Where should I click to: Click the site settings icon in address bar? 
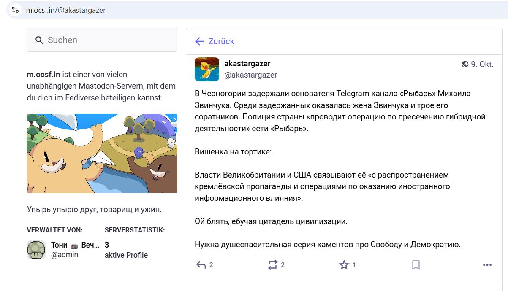(x=15, y=10)
